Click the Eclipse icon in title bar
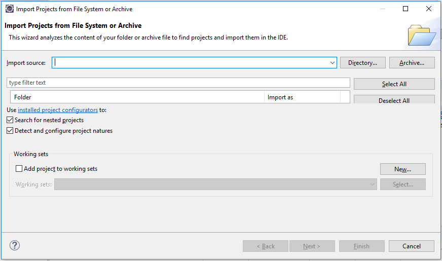Screen dimensions: 442x261 coord(9,9)
